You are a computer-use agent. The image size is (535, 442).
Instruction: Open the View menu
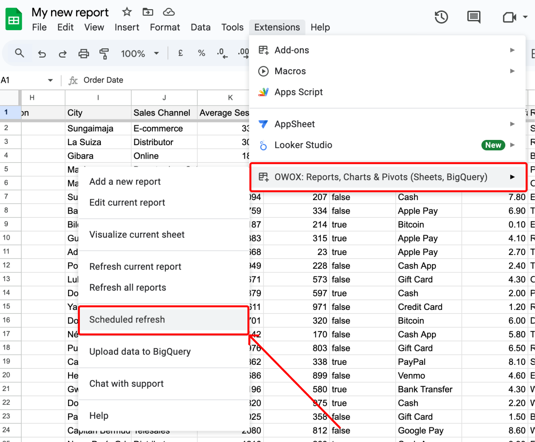tap(94, 27)
